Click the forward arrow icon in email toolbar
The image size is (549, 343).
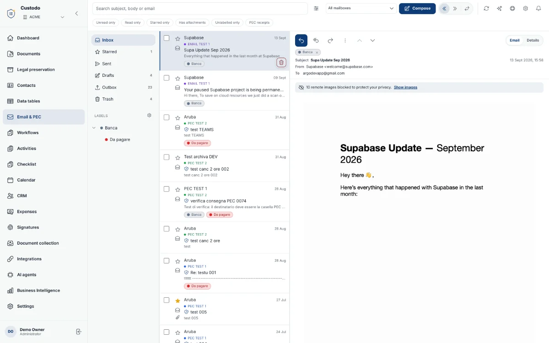coord(330,40)
